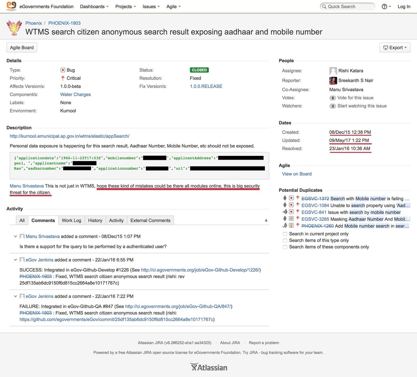
Task: Open the GitHub commit link
Action: [x=116, y=319]
